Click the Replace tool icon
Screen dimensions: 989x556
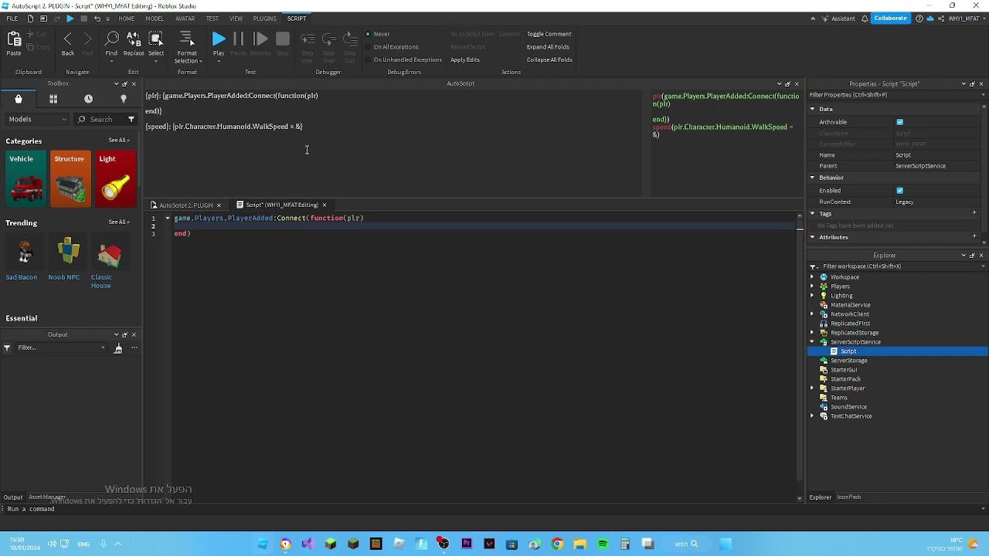[134, 39]
